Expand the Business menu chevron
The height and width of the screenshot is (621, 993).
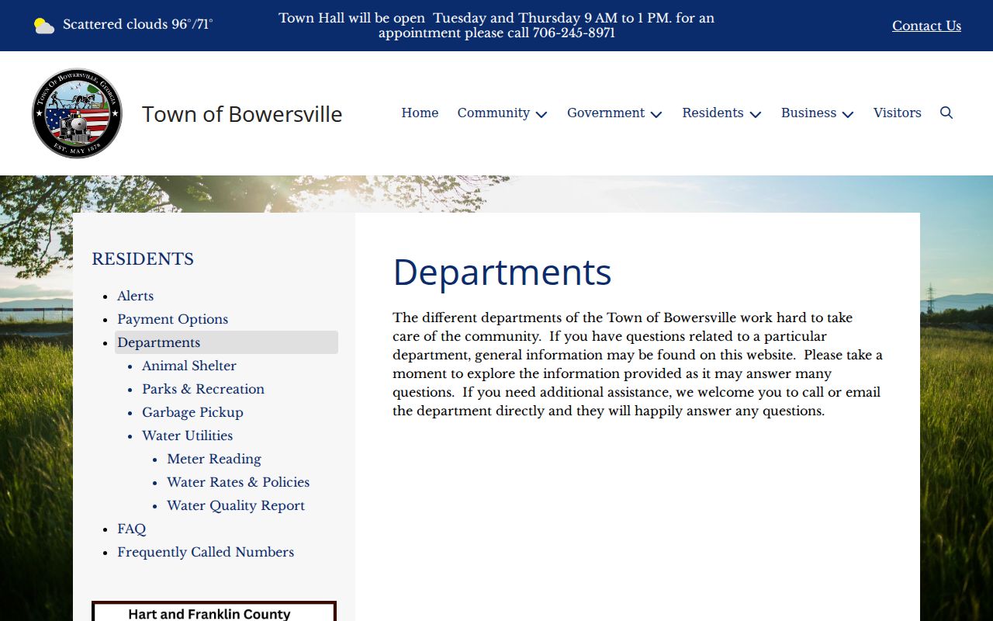point(848,114)
